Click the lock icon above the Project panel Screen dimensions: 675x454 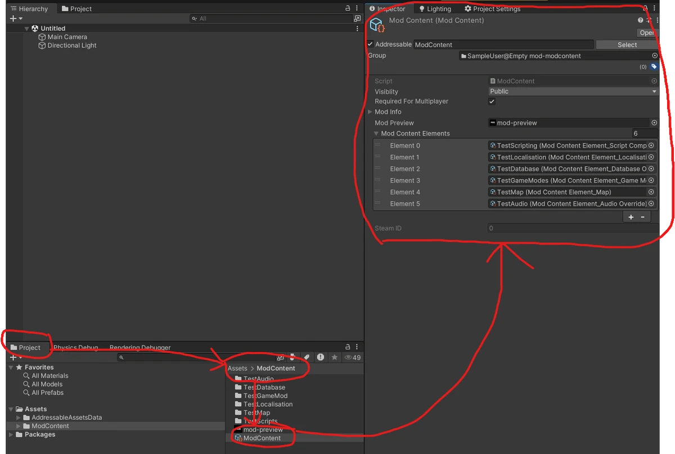348,347
